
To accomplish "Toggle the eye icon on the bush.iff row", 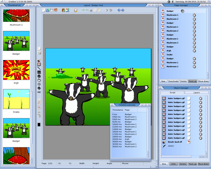I will point(189,142).
